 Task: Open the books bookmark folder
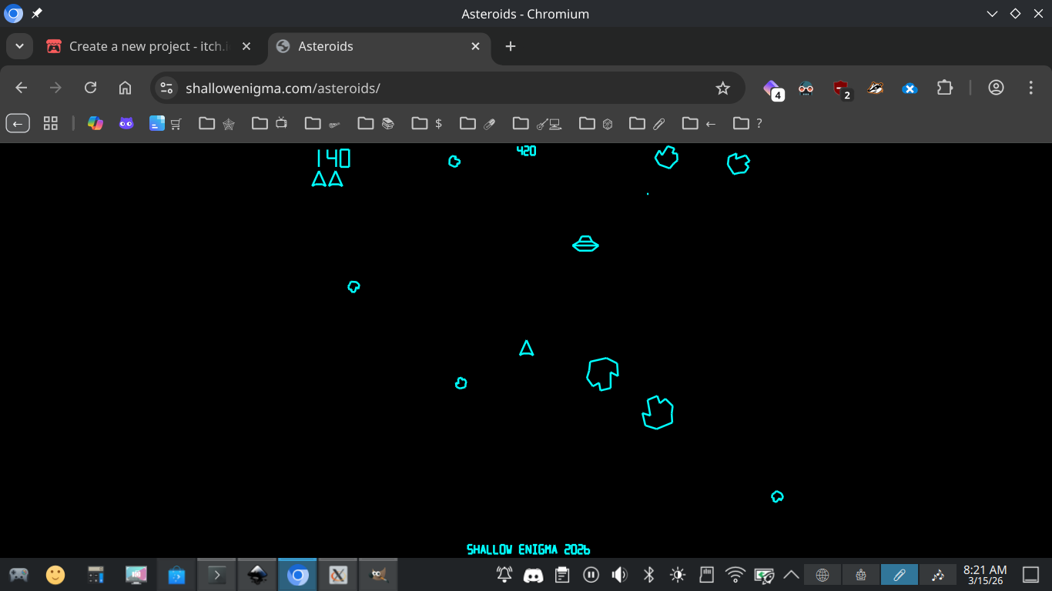[377, 123]
